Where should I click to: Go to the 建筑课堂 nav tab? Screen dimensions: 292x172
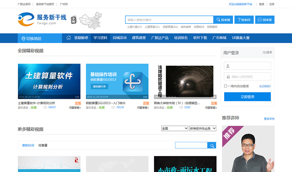click(139, 38)
